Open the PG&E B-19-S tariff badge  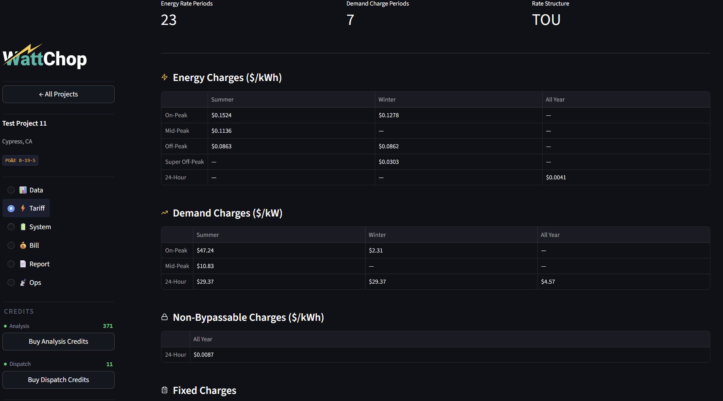pos(20,160)
